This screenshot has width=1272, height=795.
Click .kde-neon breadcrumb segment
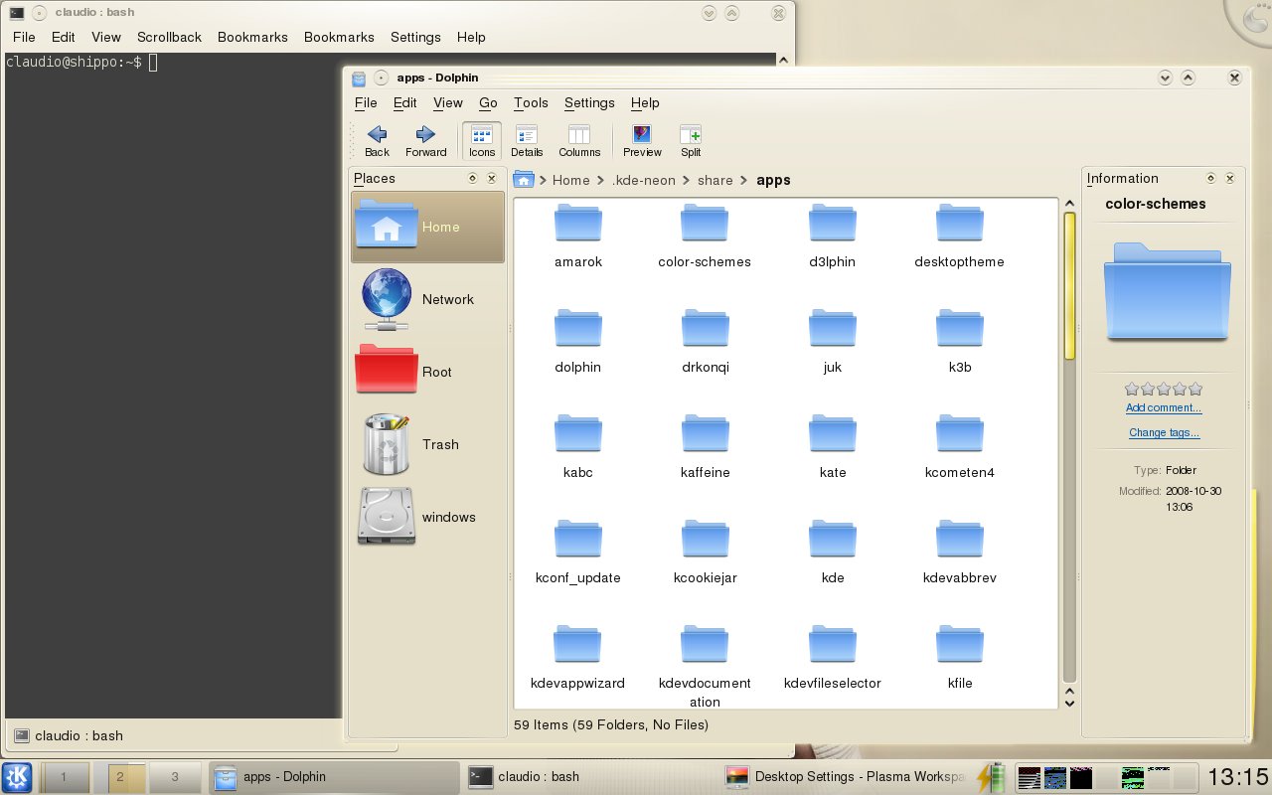coord(644,180)
